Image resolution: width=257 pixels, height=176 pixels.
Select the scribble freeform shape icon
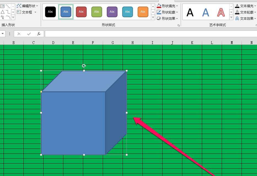[x=2, y=17]
